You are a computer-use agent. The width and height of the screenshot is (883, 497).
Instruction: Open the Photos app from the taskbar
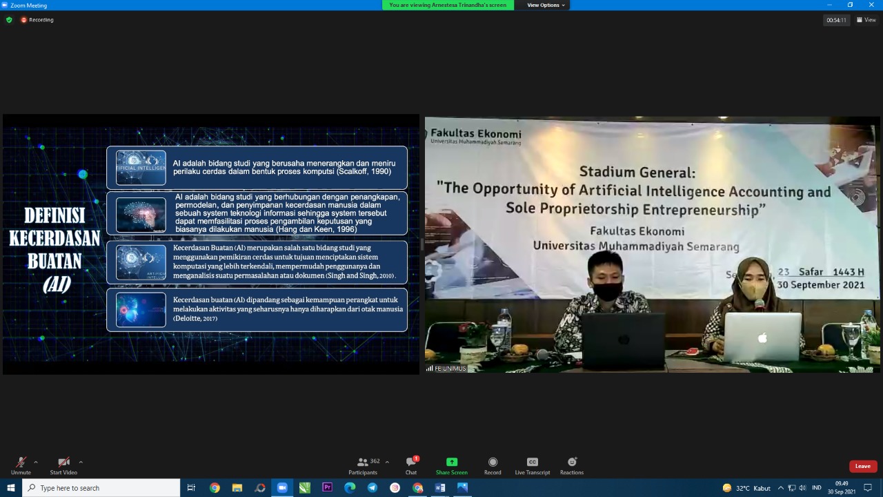pos(462,488)
